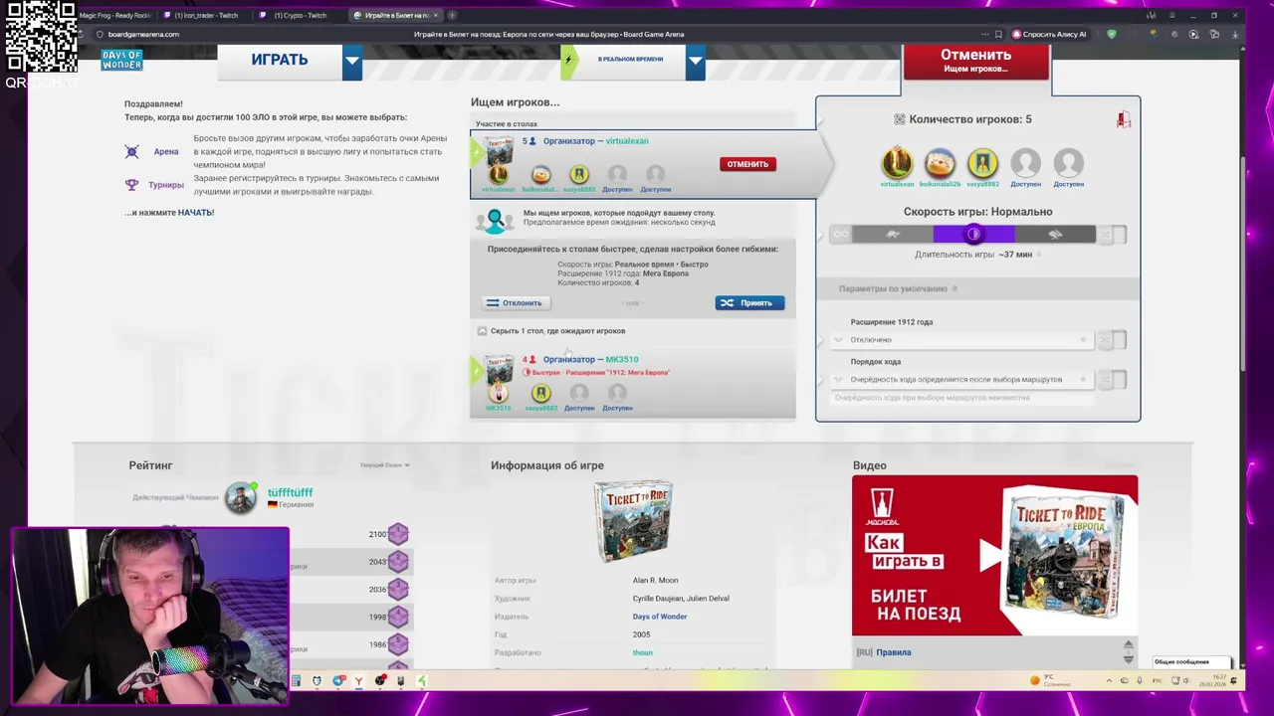Viewport: 1274px width, 716px height.
Task: Open the Порядок хода dropdown
Action: pyautogui.click(x=964, y=380)
